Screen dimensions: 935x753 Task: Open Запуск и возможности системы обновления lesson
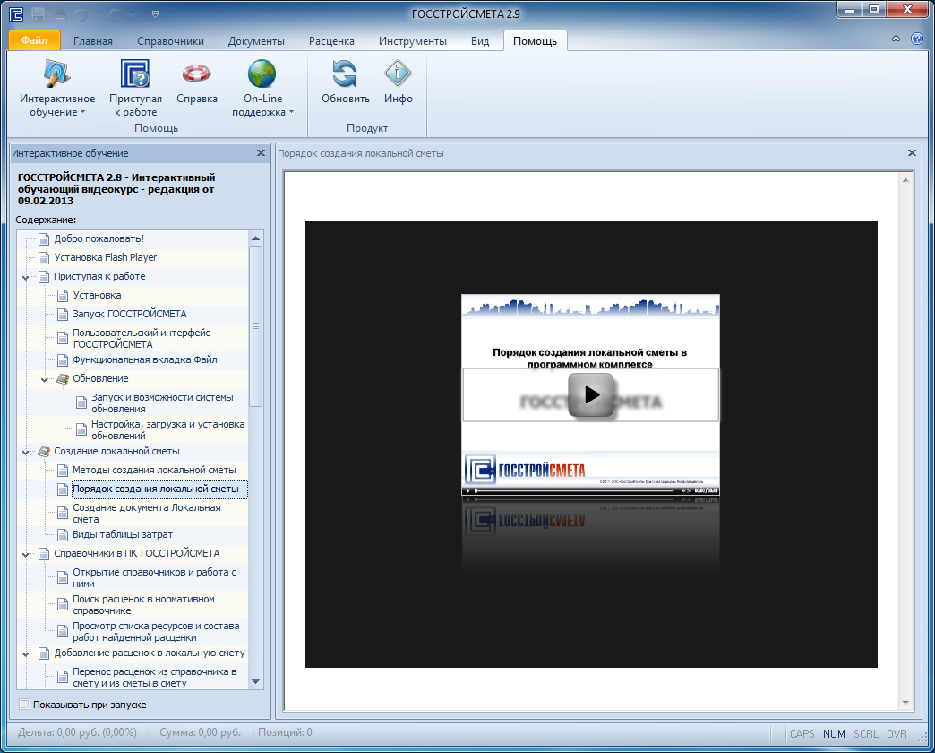tap(162, 403)
